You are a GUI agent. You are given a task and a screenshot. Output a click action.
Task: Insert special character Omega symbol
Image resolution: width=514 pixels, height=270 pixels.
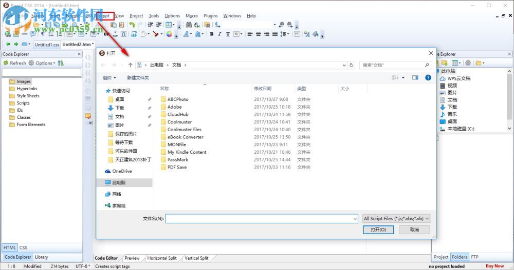123,34
